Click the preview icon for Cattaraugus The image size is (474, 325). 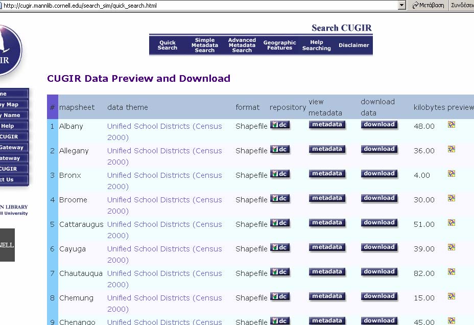click(x=452, y=222)
